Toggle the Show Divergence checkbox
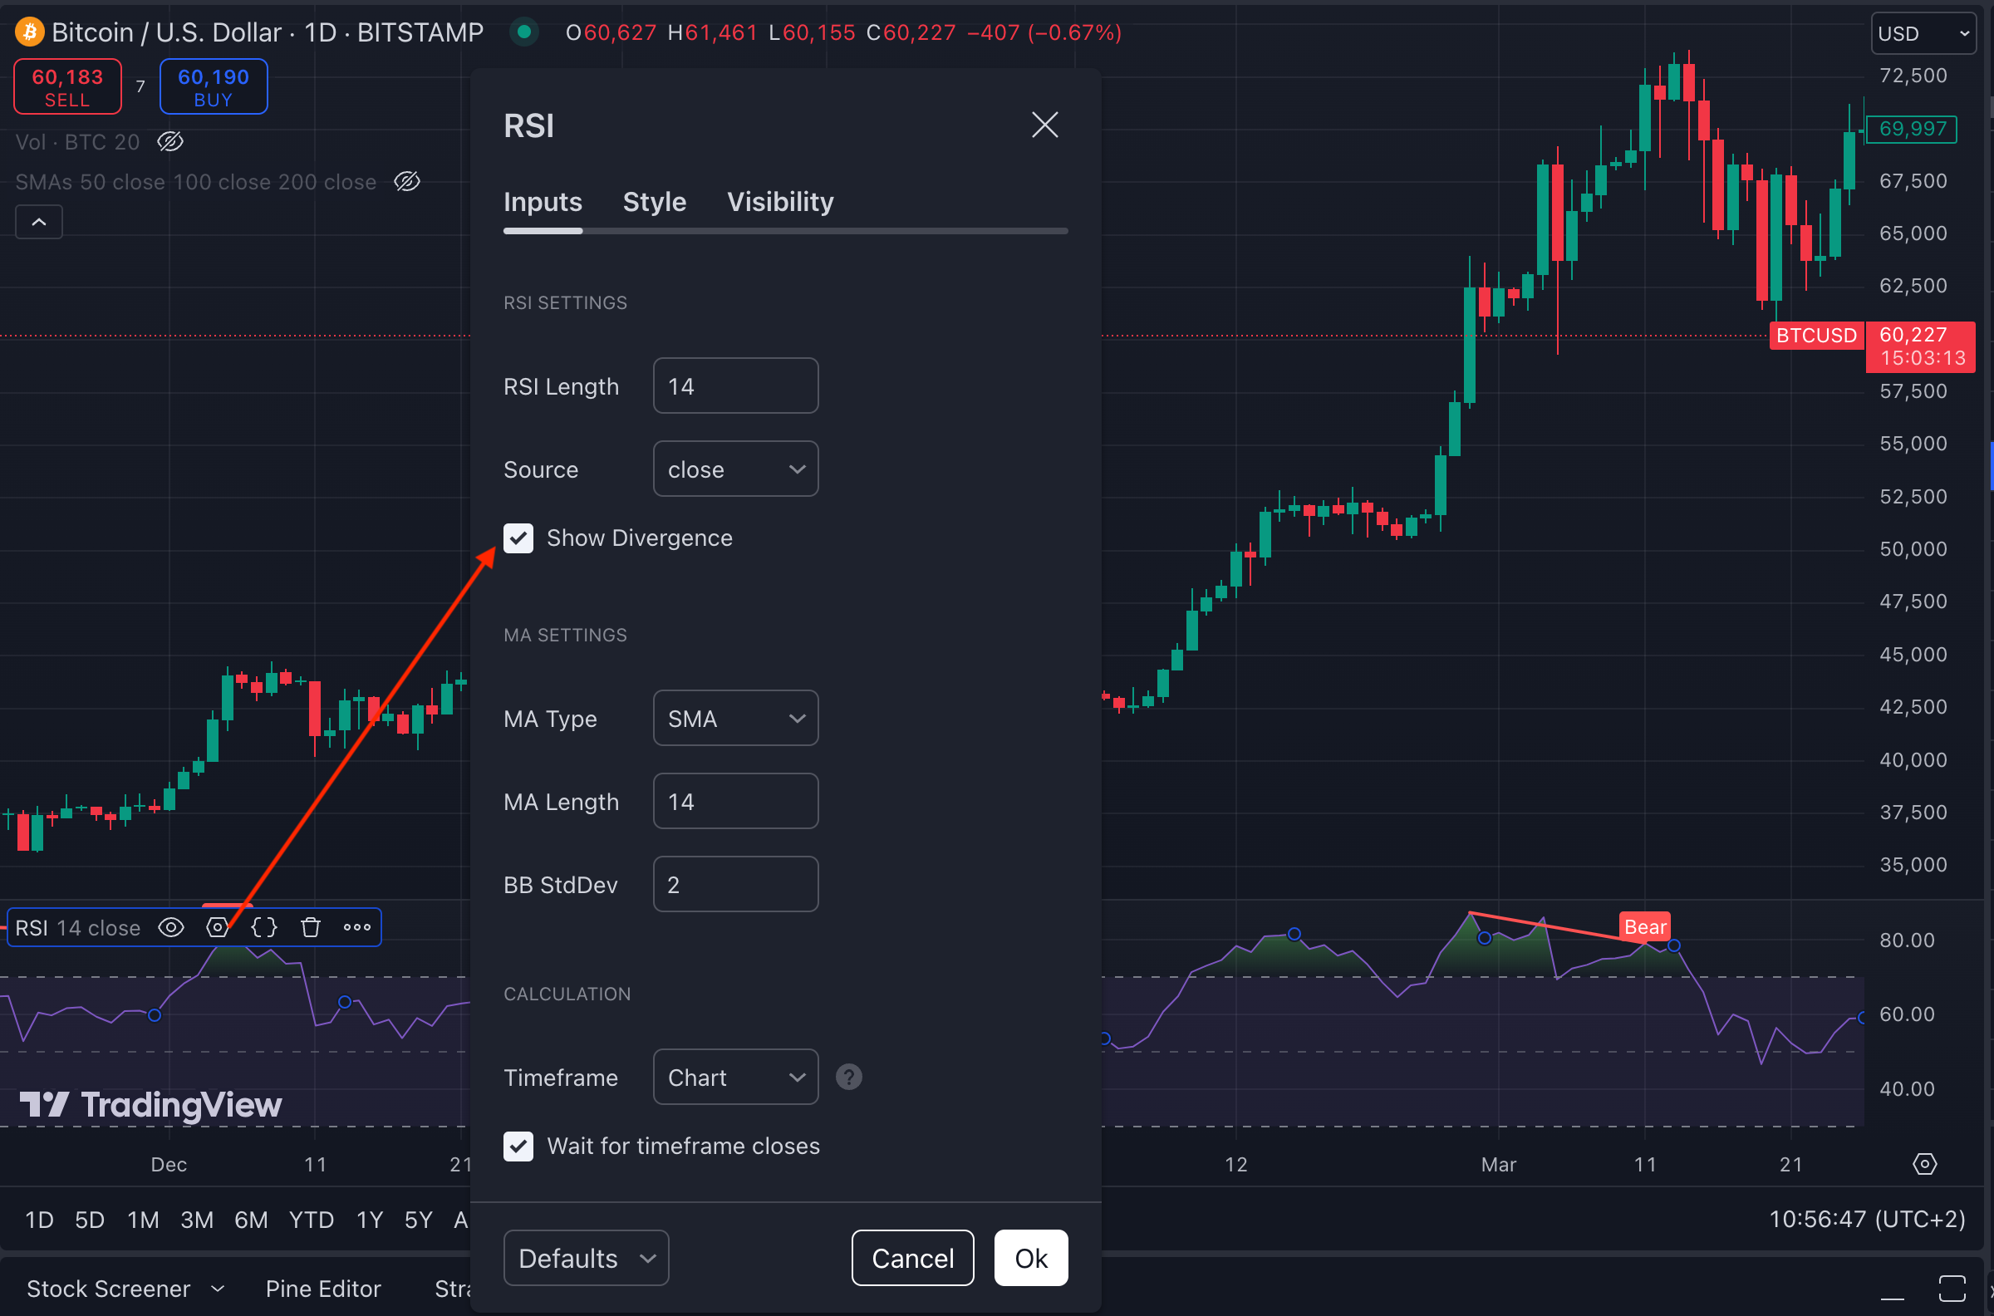The image size is (1994, 1316). click(518, 538)
